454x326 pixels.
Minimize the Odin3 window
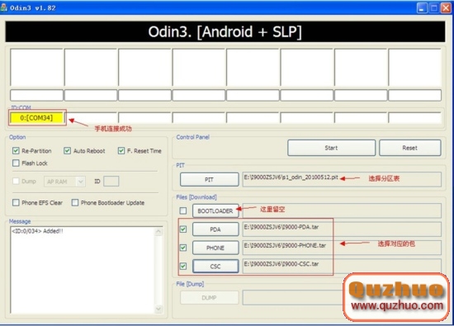422,7
